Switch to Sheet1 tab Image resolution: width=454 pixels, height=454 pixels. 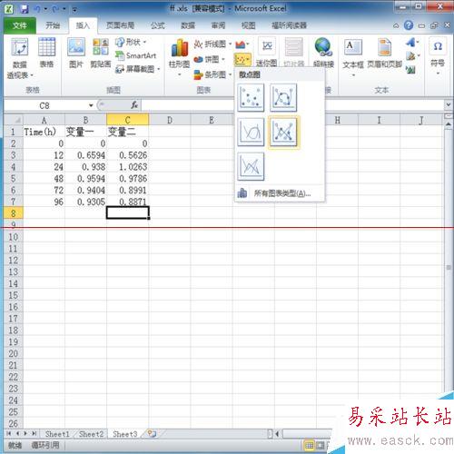tap(57, 434)
